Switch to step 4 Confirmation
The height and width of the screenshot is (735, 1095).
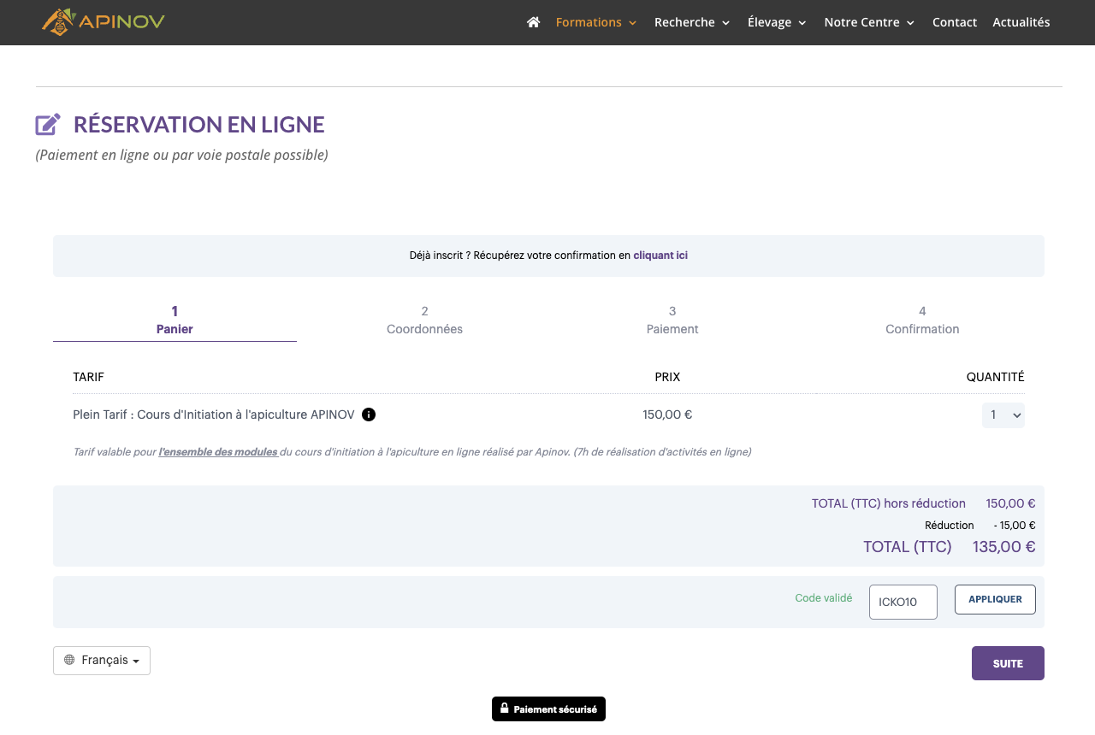(x=922, y=320)
